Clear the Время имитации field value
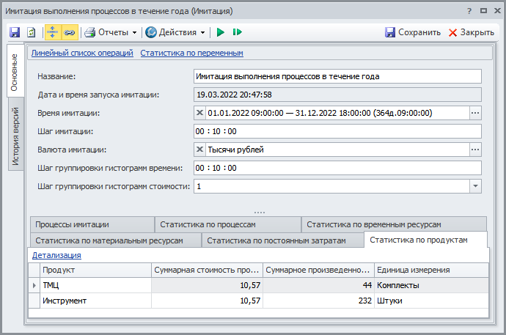This screenshot has height=335, width=506. coord(200,113)
